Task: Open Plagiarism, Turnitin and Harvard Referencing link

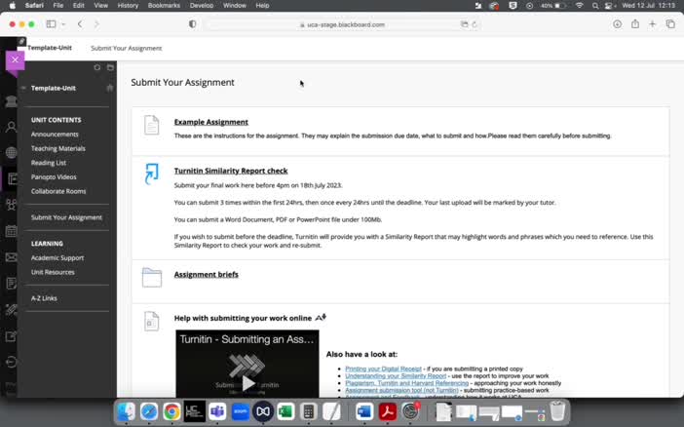Action: (x=406, y=383)
